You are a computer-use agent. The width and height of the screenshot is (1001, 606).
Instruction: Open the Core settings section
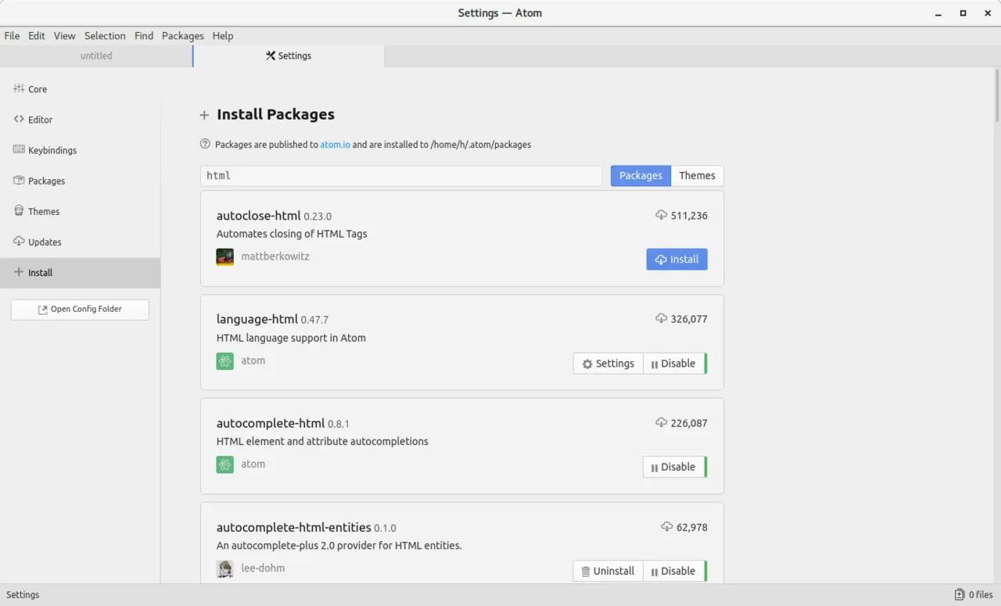[x=80, y=89]
